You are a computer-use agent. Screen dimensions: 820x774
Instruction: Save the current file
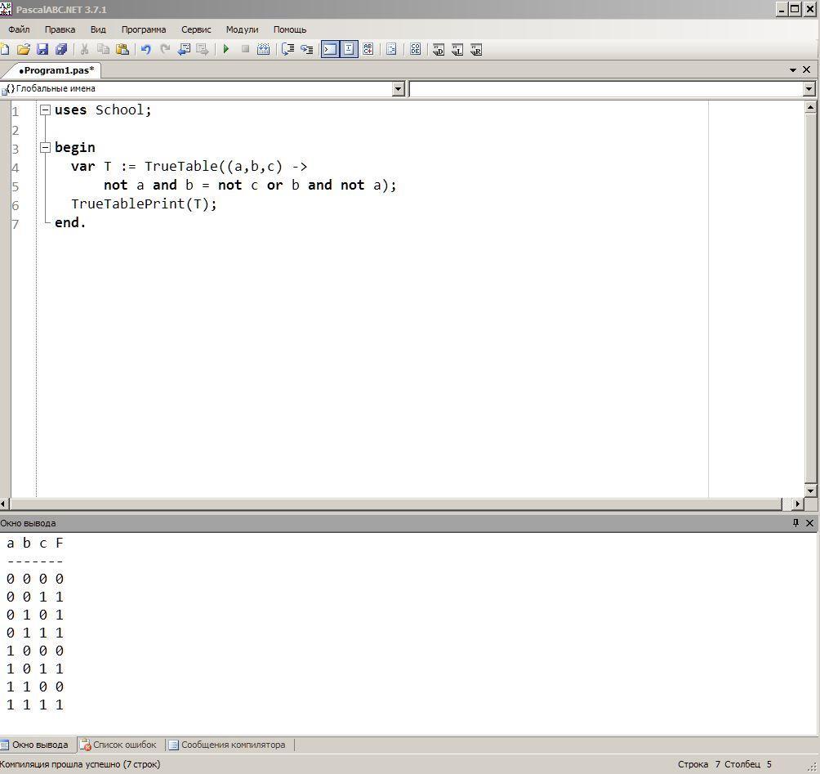coord(42,50)
